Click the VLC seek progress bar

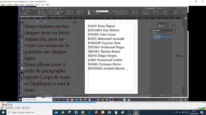click(x=103, y=102)
